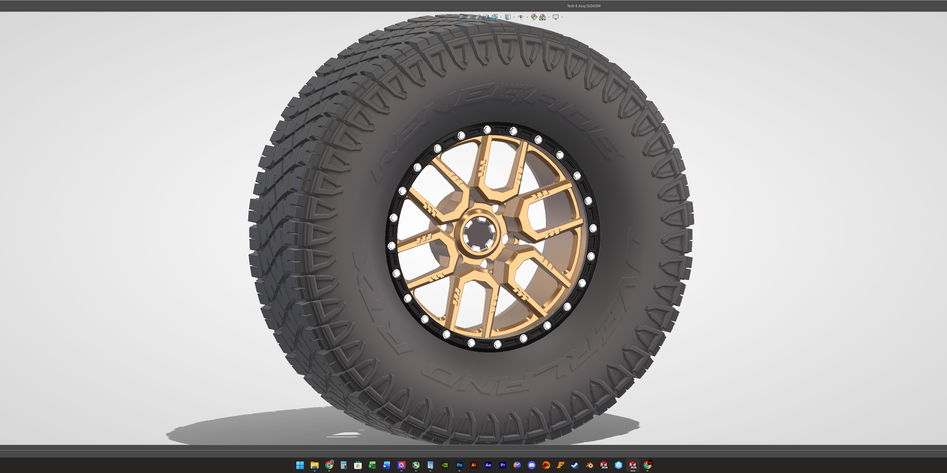Click the Display Style icon
This screenshot has height=473, width=947.
coord(508,17)
